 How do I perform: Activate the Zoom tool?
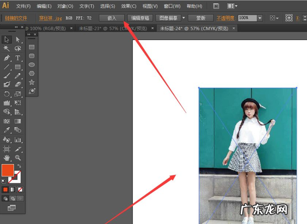(x=18, y=157)
